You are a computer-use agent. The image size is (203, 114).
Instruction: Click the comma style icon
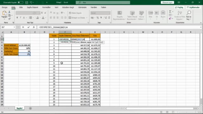click(x=101, y=18)
